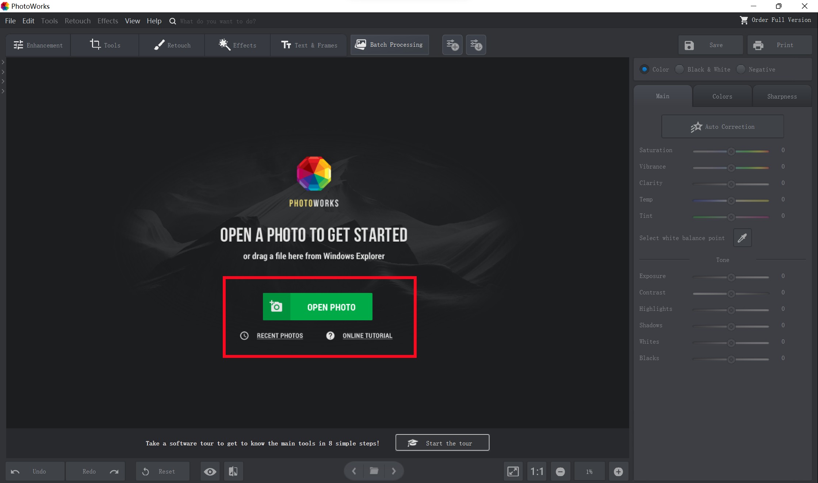Click the 1% zoom level field
Screen dimensions: 818x483
589,472
